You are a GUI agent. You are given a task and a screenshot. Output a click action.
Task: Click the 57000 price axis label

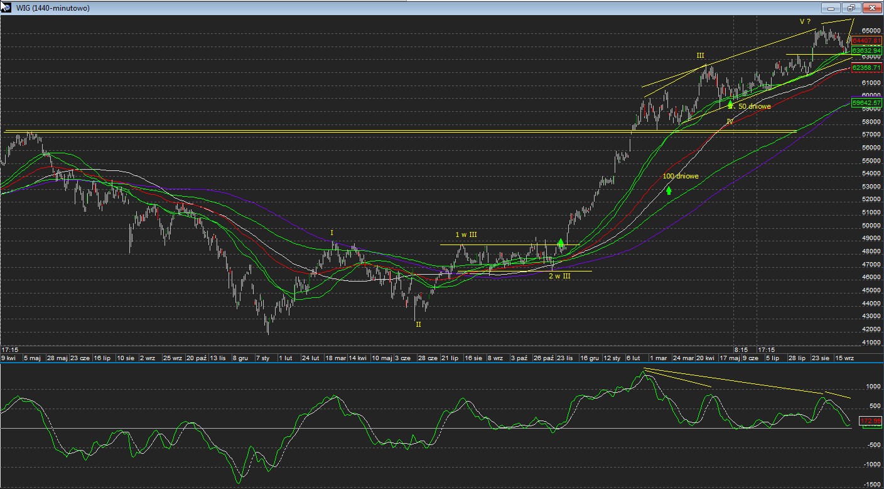[x=871, y=135]
